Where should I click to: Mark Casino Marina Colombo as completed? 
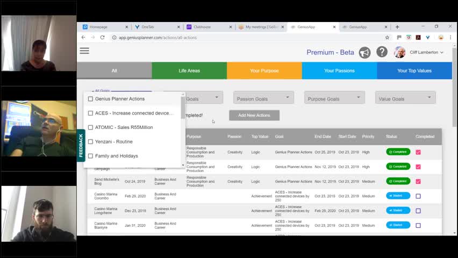point(418,196)
